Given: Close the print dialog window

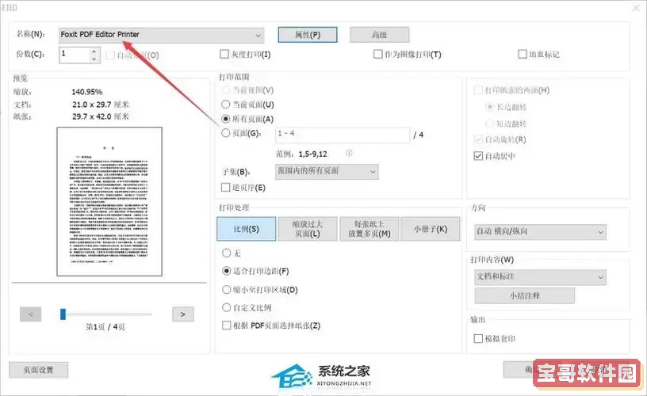Looking at the screenshot, I should coord(636,7).
